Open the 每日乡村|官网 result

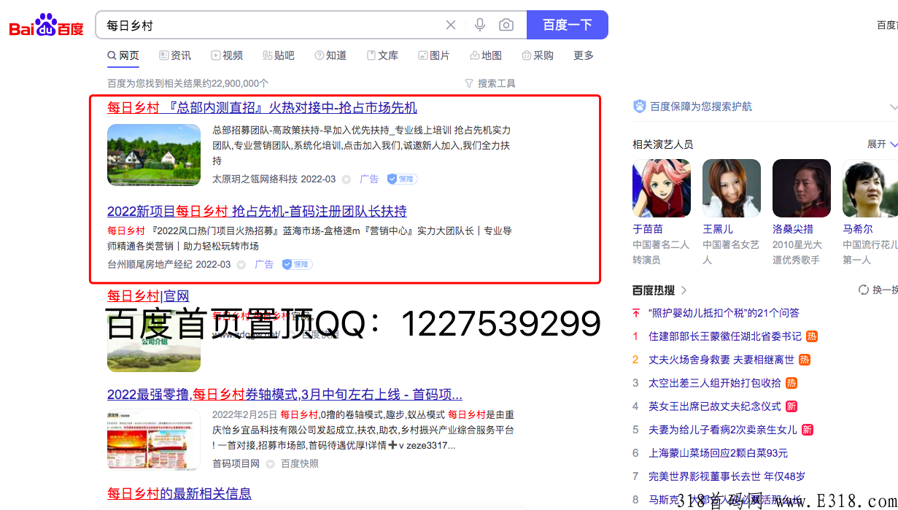point(148,295)
